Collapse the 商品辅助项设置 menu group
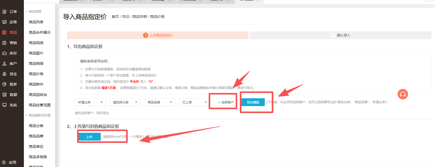 tap(38, 115)
